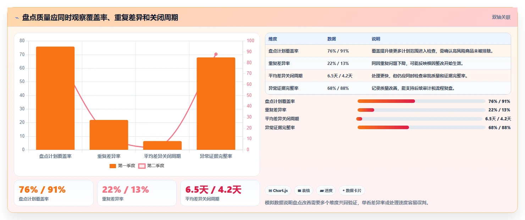Toggle the 第二季度 legend swatch
Viewport: 525px width, 220px height.
tap(142, 166)
